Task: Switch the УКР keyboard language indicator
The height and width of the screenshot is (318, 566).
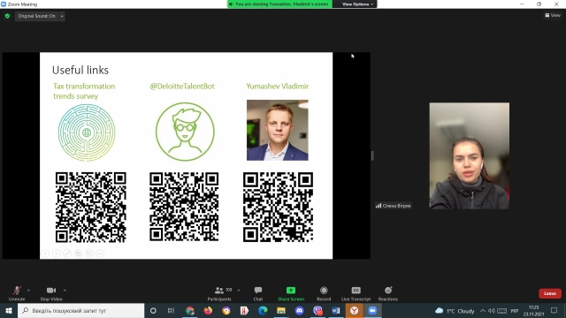Action: pos(515,311)
